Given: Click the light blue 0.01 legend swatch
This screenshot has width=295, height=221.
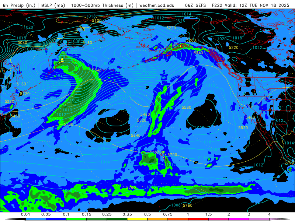Looking at the screenshot, I should tap(36, 219).
